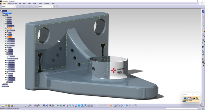The width and height of the screenshot is (205, 110).
Task: Select the Applications tree item
Action: pos(5,86)
